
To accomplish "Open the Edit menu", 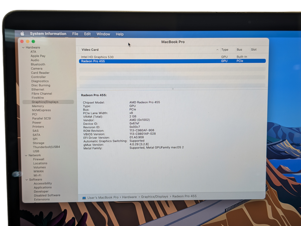I will click(x=87, y=34).
